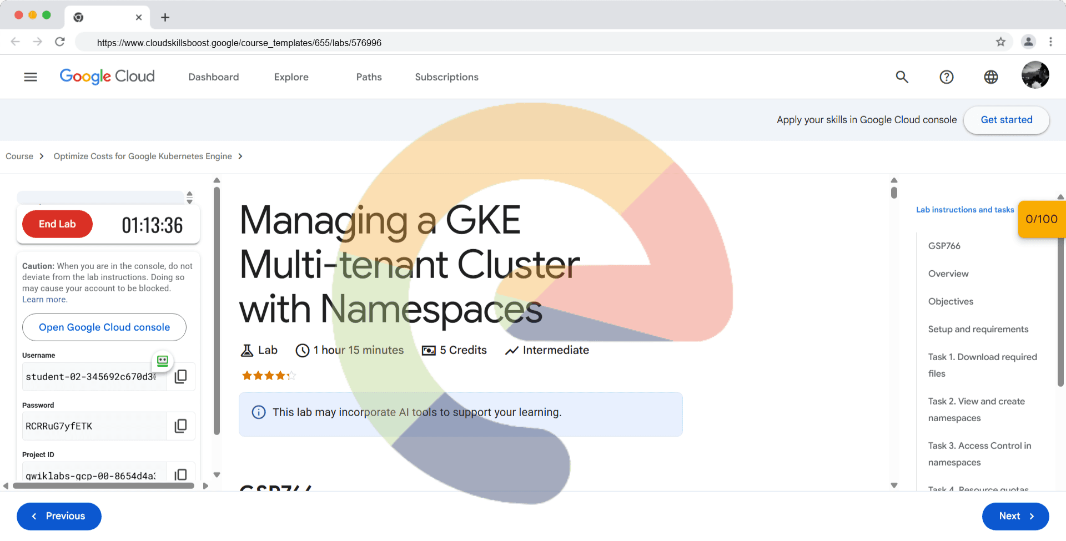
Task: Click the search magnifier icon
Action: click(x=902, y=77)
